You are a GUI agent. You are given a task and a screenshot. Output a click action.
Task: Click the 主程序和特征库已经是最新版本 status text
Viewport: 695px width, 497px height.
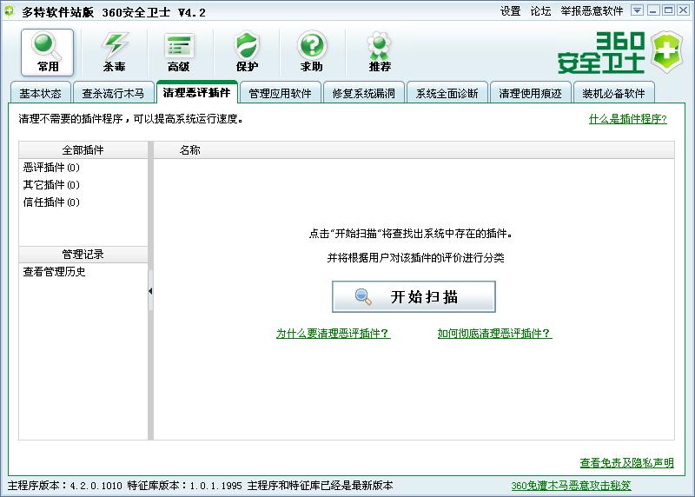(320, 486)
